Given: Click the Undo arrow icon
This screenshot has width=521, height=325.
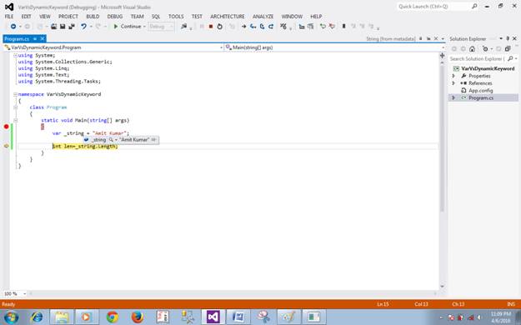Looking at the screenshot, I should (83, 27).
